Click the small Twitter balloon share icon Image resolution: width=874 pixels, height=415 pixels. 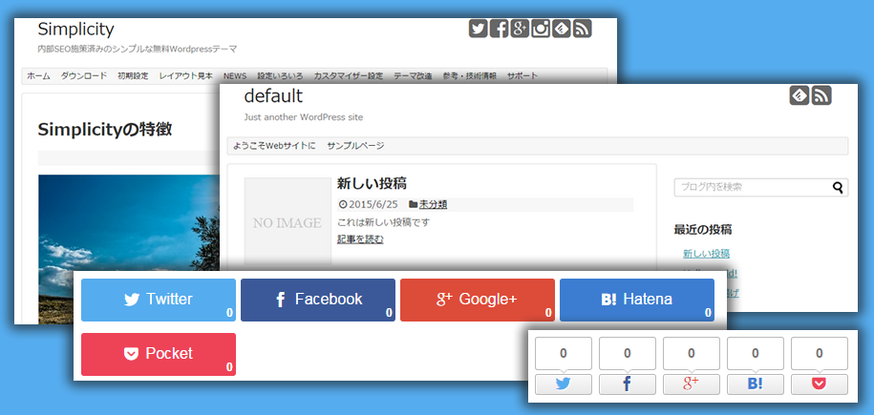coord(564,384)
